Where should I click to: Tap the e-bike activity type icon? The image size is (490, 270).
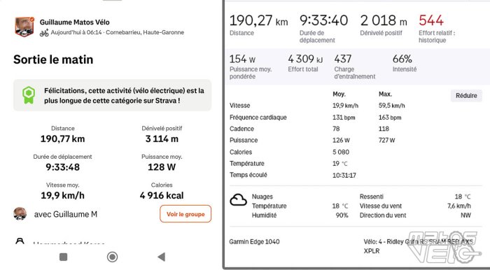[44, 32]
